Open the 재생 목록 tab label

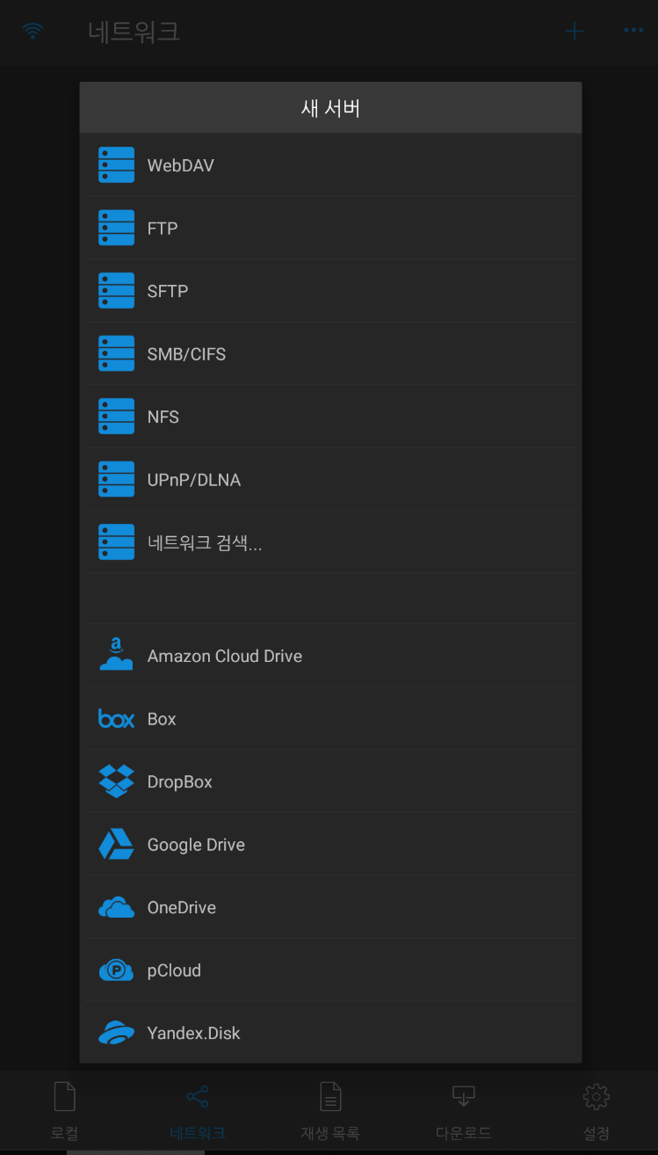(x=330, y=1133)
